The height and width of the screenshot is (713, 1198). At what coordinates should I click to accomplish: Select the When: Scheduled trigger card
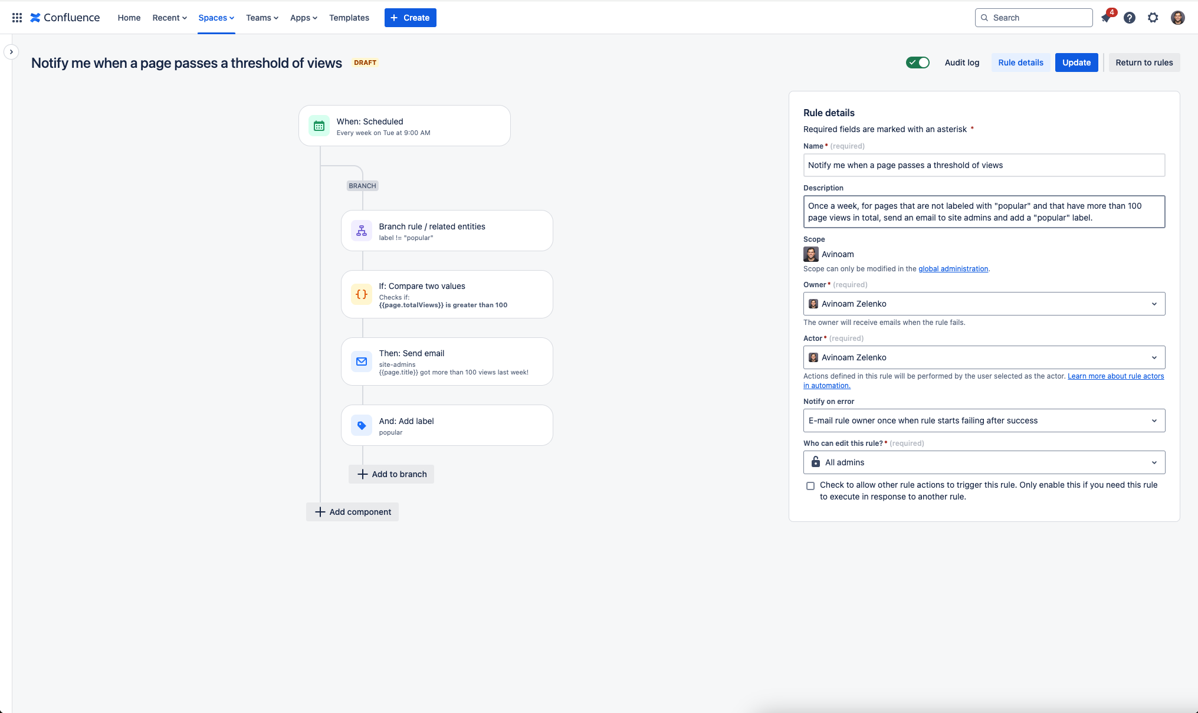405,126
